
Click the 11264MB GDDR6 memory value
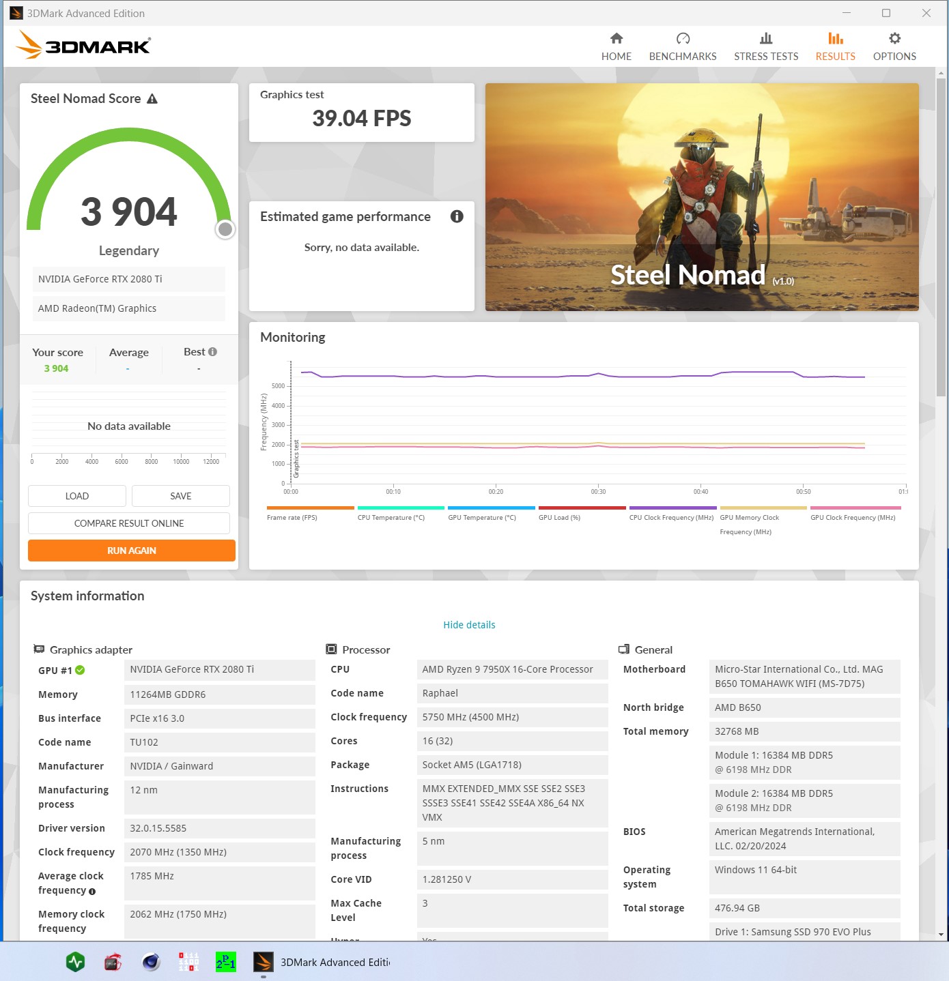(x=220, y=694)
